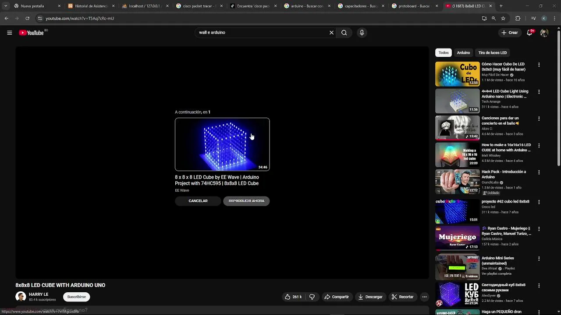The image size is (561, 315).
Task: Go back to previous browser page
Action: 6,18
